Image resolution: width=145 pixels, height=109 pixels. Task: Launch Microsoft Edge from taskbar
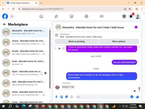(23, 106)
